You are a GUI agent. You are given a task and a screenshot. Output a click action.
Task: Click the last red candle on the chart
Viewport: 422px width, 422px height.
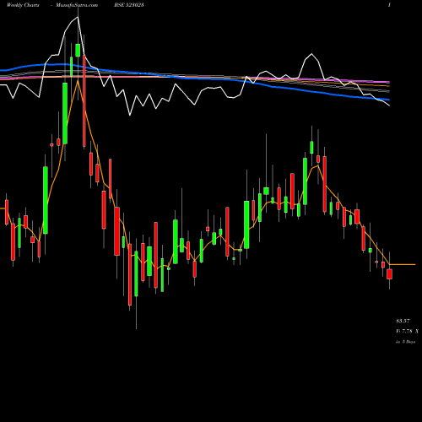(x=389, y=274)
